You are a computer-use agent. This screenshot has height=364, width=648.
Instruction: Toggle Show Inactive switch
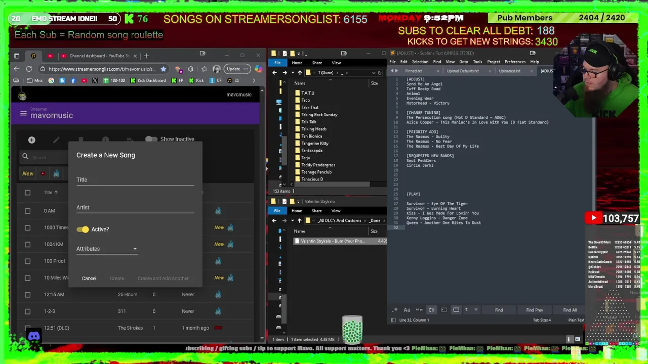[x=151, y=139]
